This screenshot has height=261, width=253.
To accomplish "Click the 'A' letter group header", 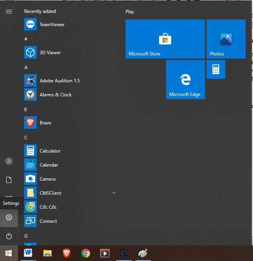I will (x=26, y=67).
